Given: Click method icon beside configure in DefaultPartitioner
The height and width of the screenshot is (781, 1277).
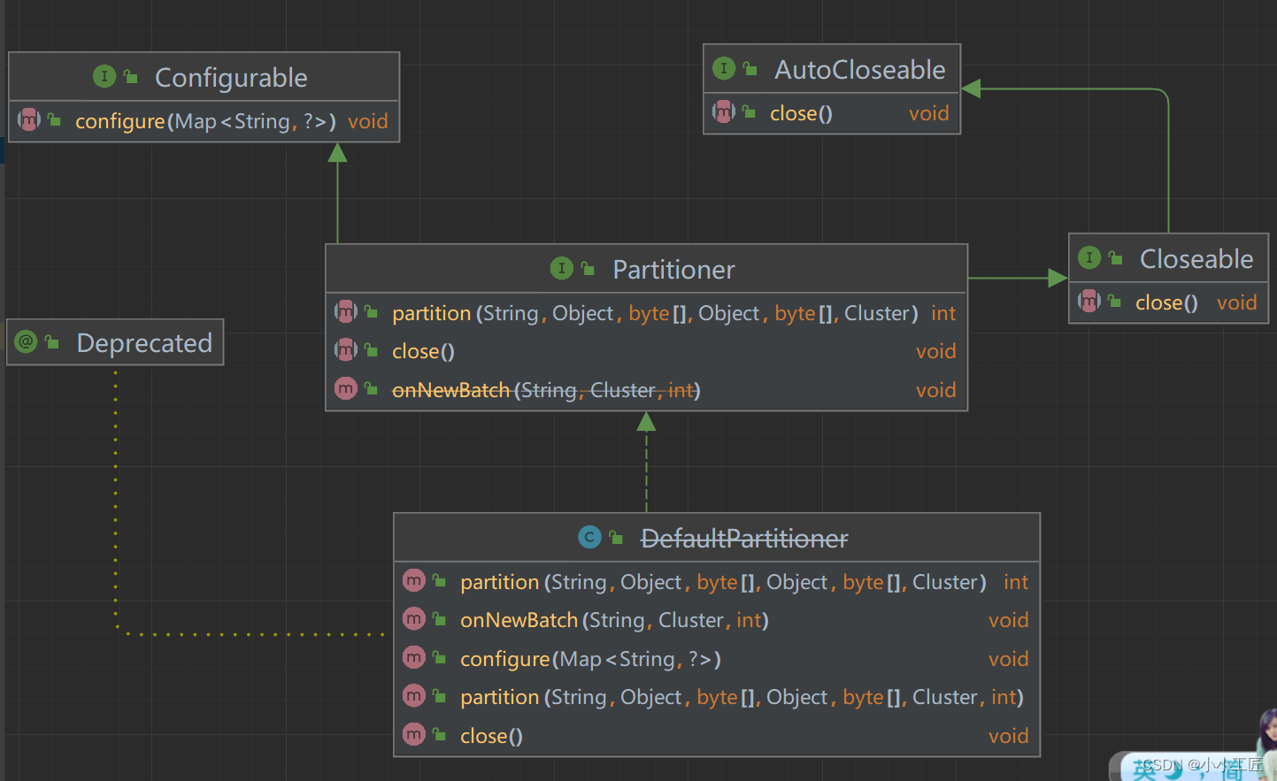Looking at the screenshot, I should click(414, 658).
